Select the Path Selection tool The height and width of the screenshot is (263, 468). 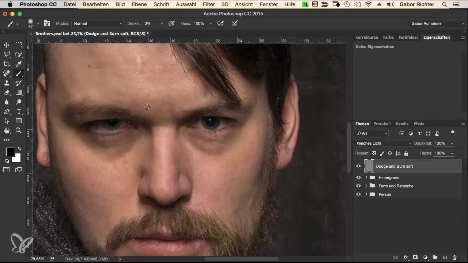coord(7,121)
